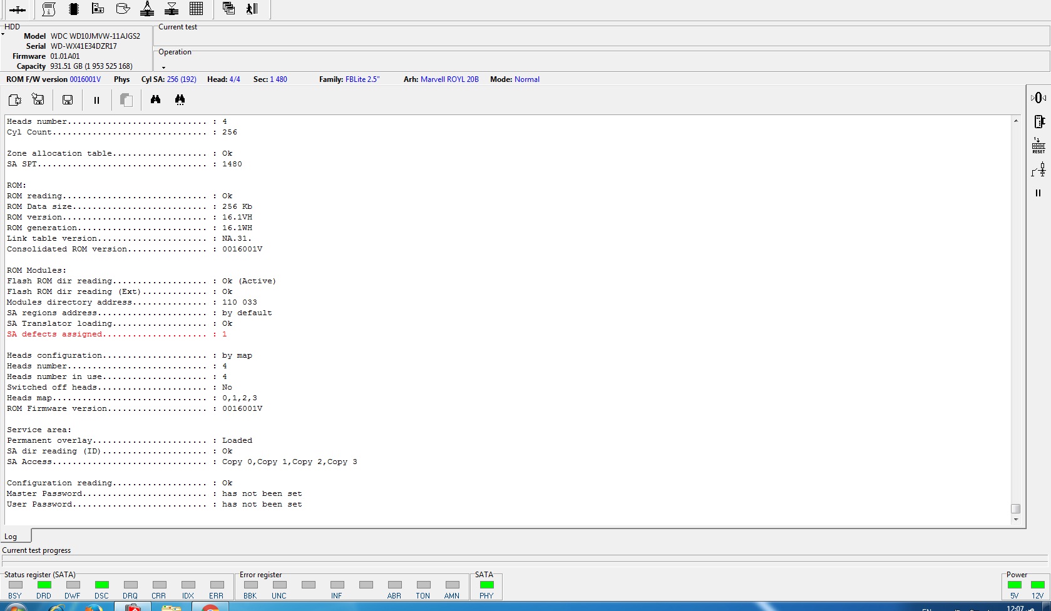Select the compass over platters icon
Viewport: 1051px width, 611px height.
(147, 9)
